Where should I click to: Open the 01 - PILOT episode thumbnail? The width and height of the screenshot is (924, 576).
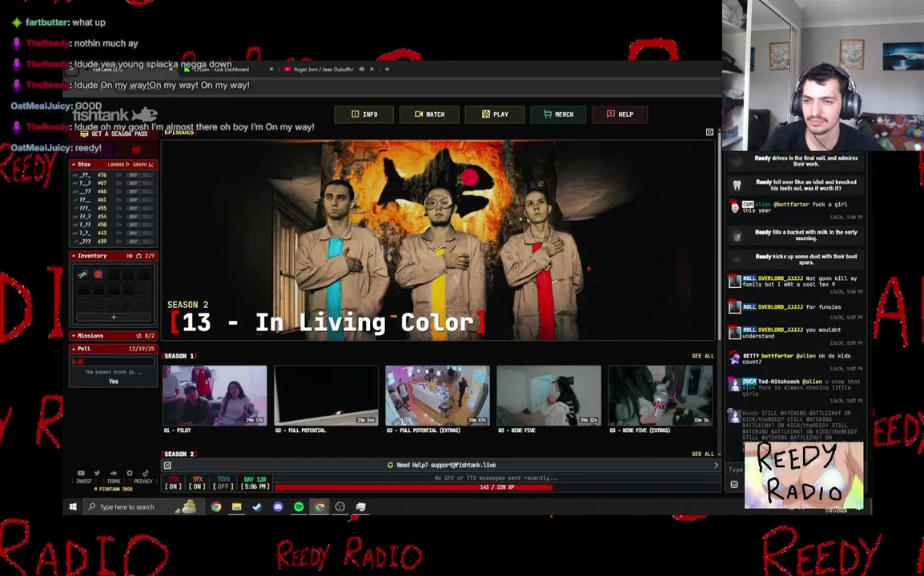pos(215,395)
